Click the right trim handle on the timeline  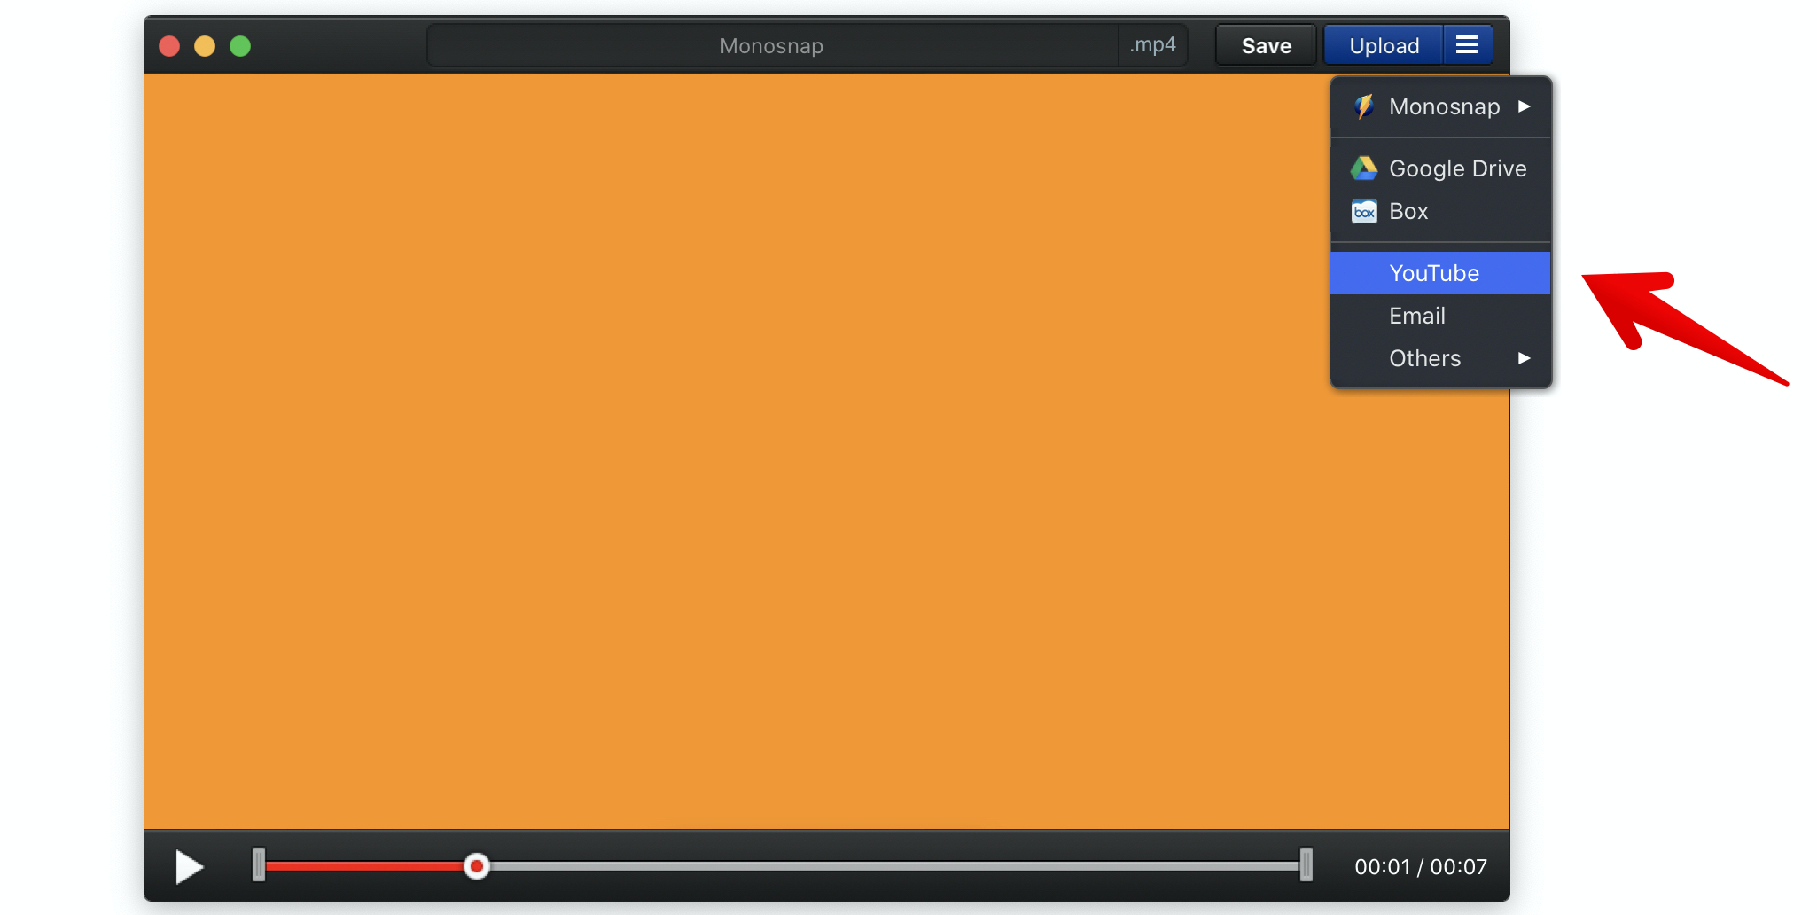[1306, 864]
